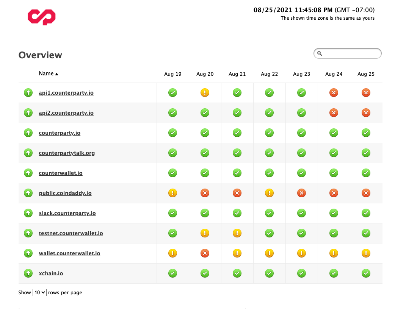Focus the search input field
Image resolution: width=406 pixels, height=309 pixels.
348,53
